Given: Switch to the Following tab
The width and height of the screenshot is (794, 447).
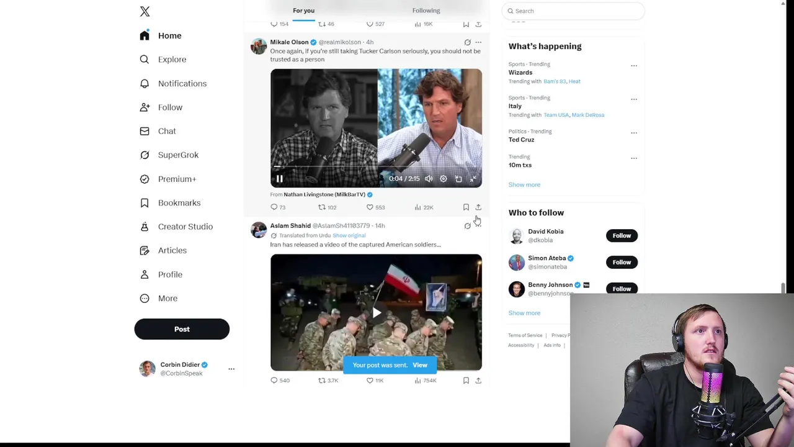Looking at the screenshot, I should tap(426, 11).
